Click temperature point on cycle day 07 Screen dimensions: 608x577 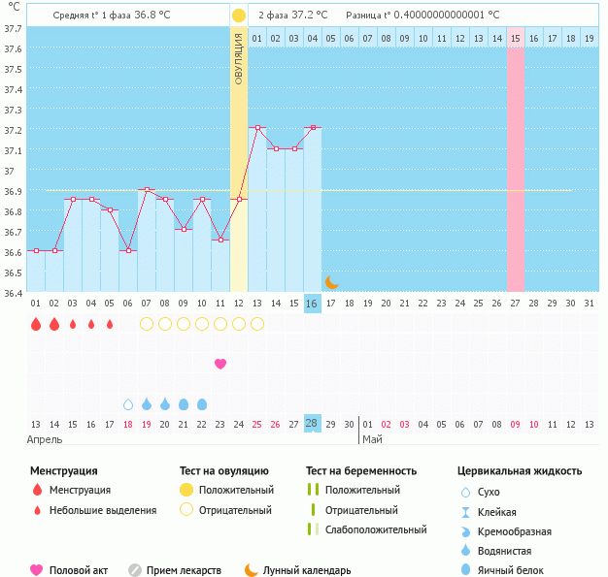147,190
